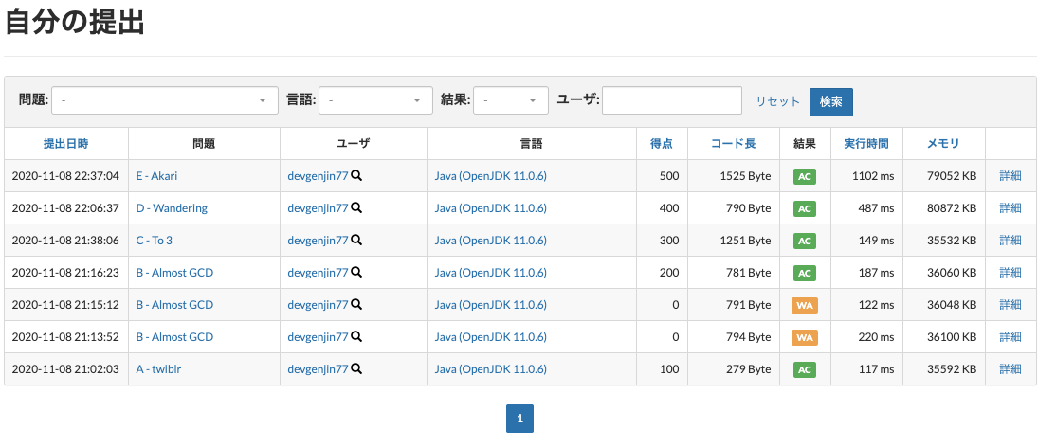The image size is (1056, 448).
Task: Select memory value 36100 KB
Action: click(x=952, y=336)
